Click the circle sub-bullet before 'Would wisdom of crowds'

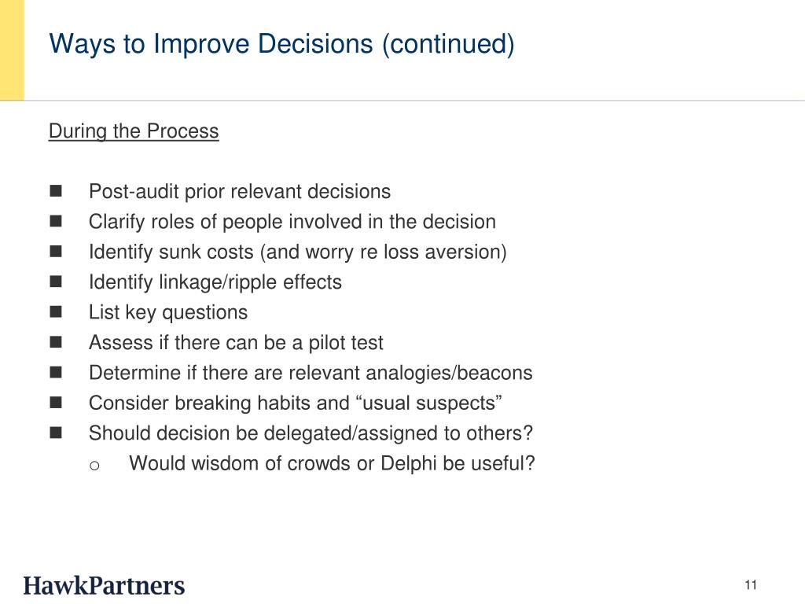(94, 466)
